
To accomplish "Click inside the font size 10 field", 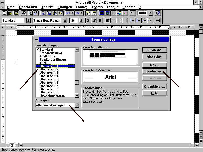I will click(x=73, y=21).
